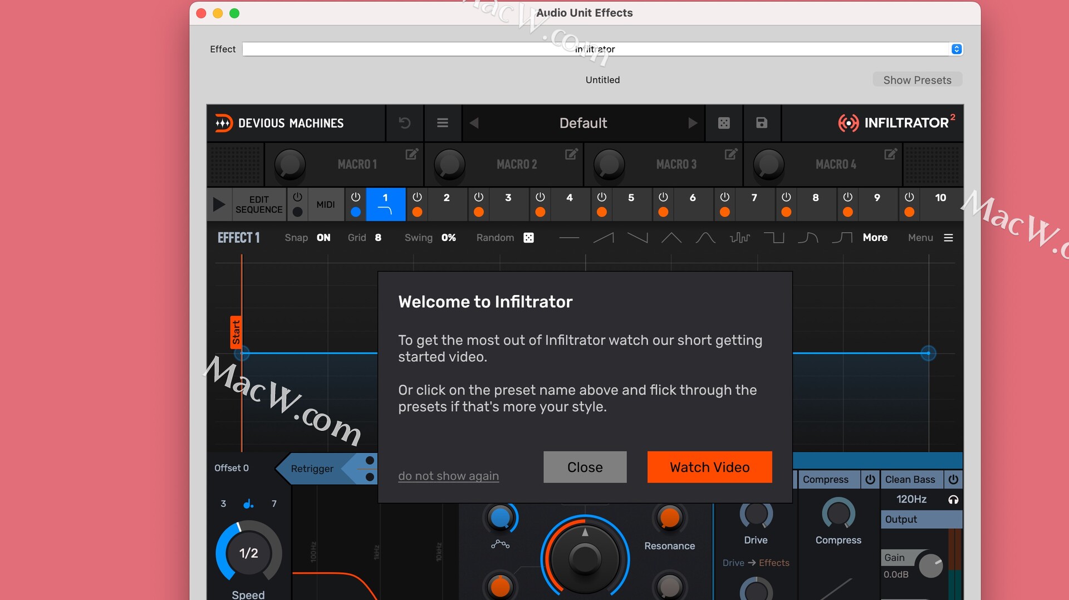Go to next preset with right arrow
The height and width of the screenshot is (600, 1069).
692,123
